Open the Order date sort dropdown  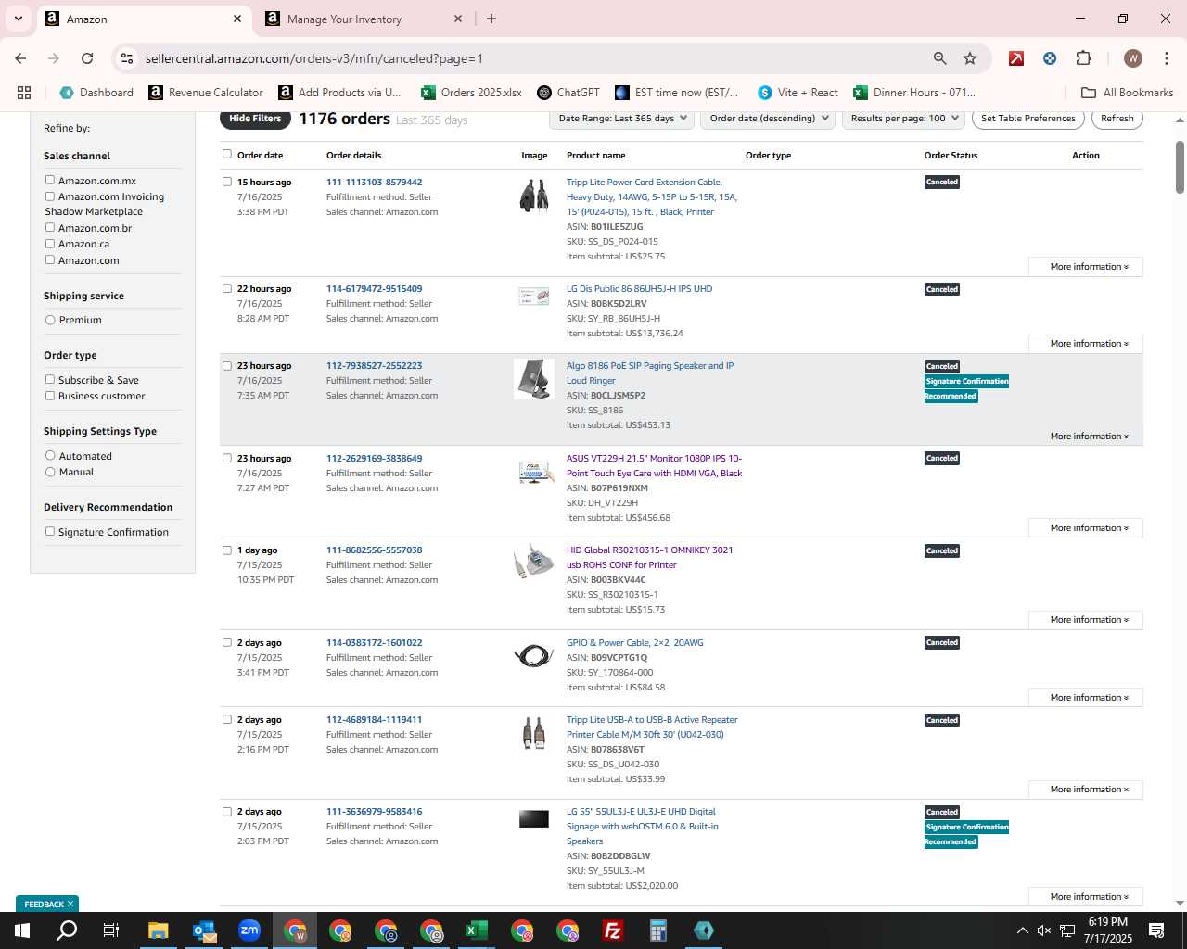[x=769, y=118]
